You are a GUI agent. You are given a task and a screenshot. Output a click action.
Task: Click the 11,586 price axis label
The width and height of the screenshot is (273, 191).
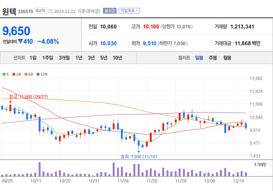[256, 104]
